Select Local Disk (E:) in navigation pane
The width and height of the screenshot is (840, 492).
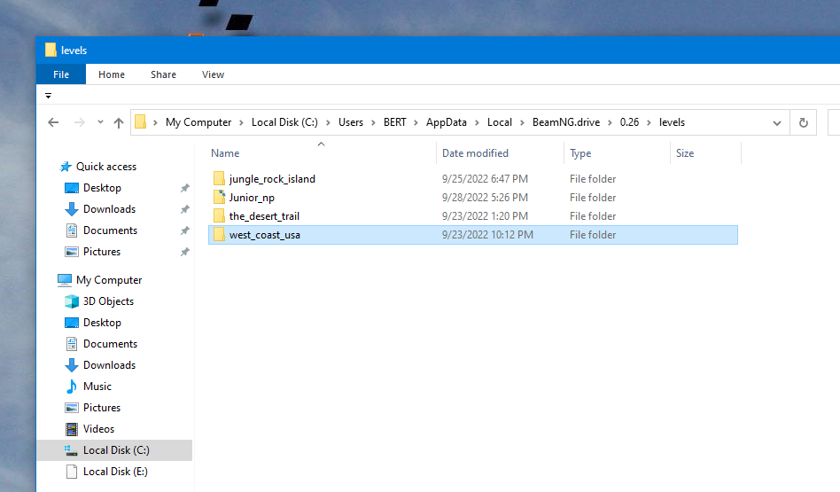(115, 472)
